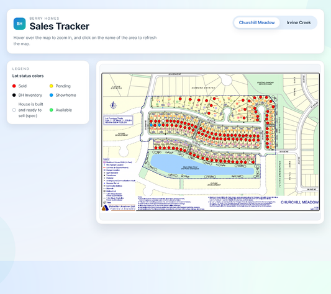Click the Sales Tracker heading
This screenshot has width=331, height=294.
[x=60, y=27]
